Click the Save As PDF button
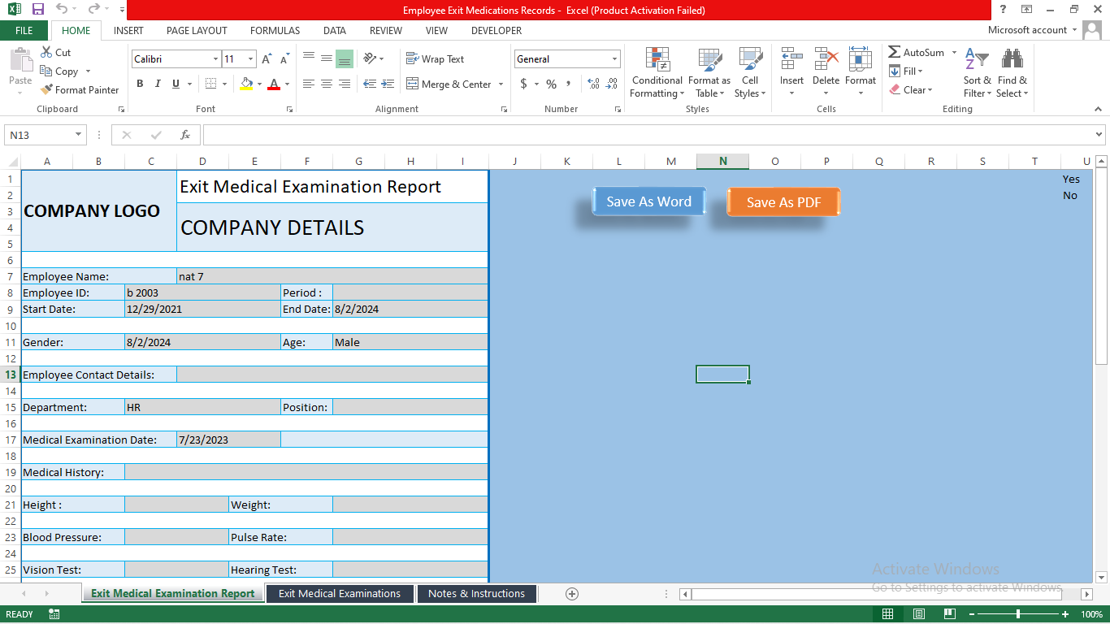Screen dimensions: 1110x624 pyautogui.click(x=783, y=202)
